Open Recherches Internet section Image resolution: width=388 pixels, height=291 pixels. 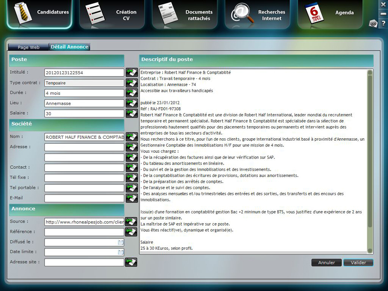[x=258, y=14]
